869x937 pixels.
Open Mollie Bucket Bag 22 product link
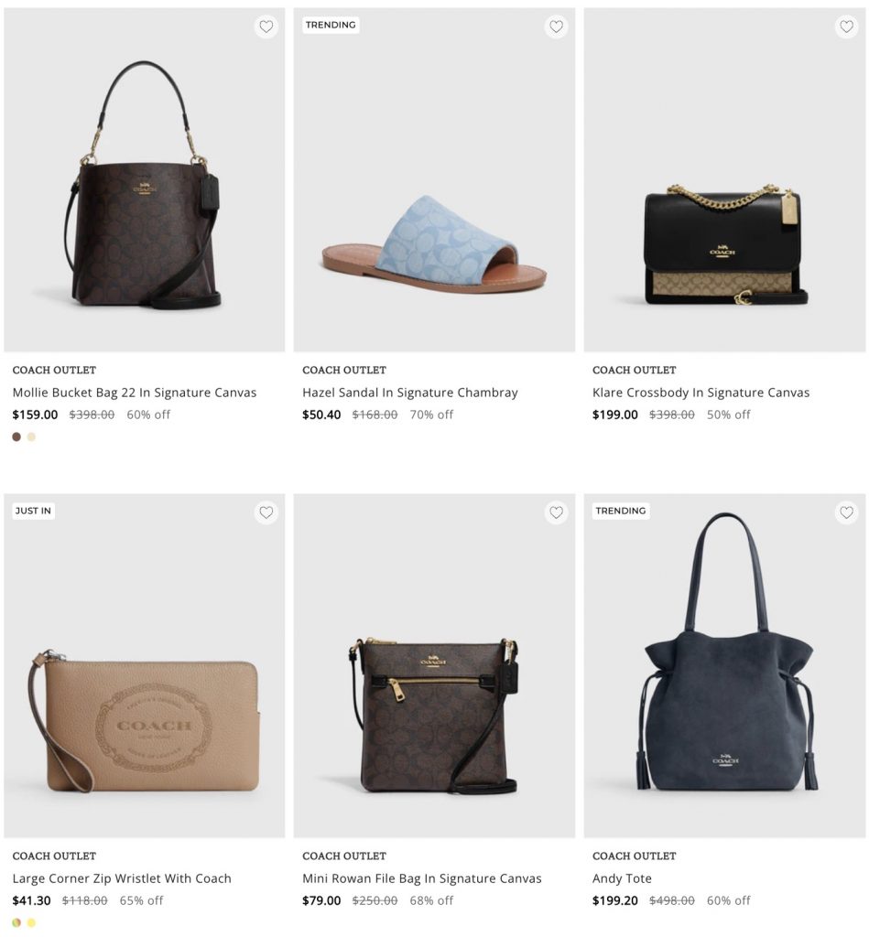[135, 393]
